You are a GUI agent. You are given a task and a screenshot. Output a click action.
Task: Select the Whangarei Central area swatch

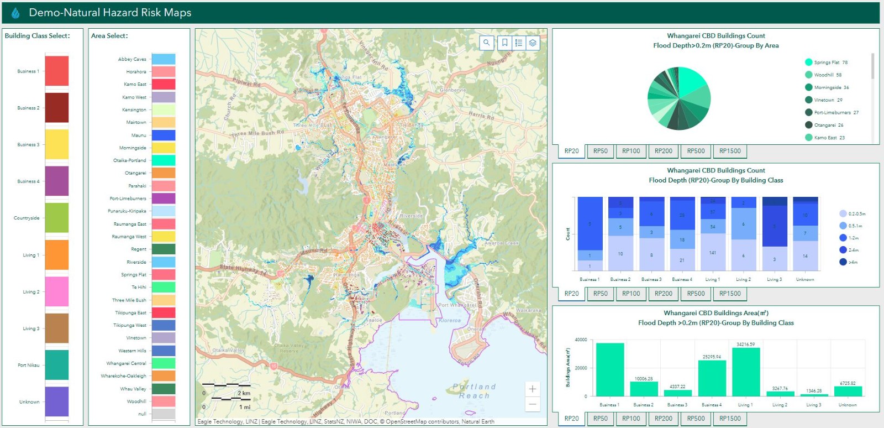click(164, 363)
